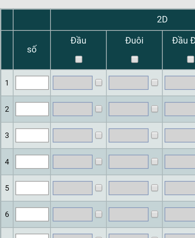Check the Đầu checkbox in row 1
This screenshot has width=195, height=238.
[99, 82]
